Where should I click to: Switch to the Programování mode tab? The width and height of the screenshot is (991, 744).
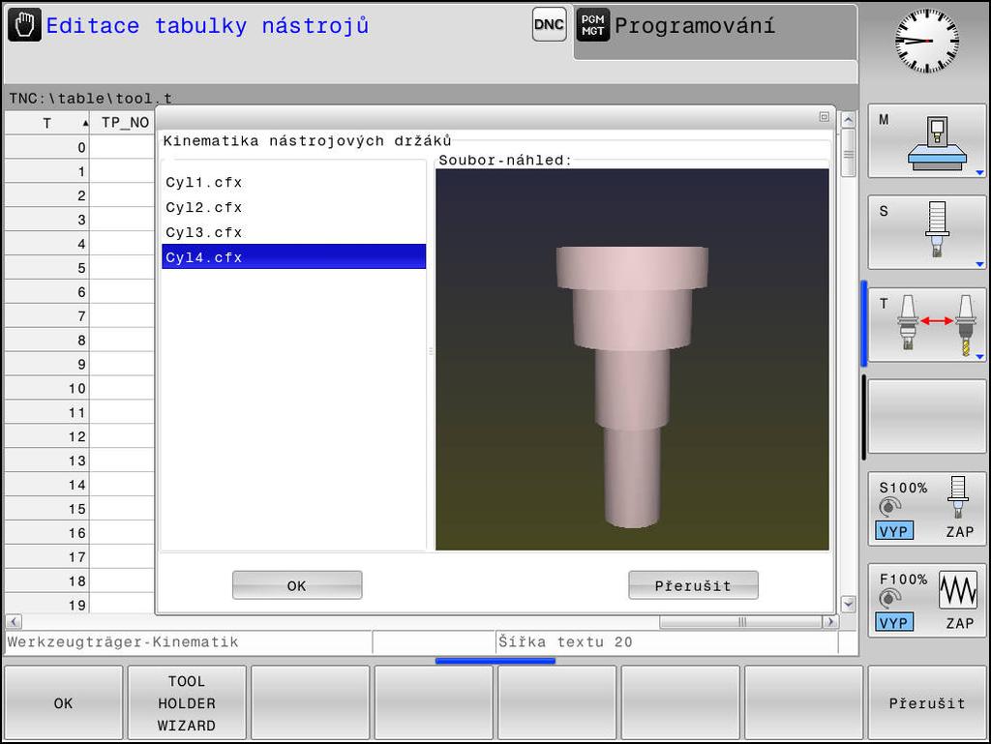click(715, 30)
